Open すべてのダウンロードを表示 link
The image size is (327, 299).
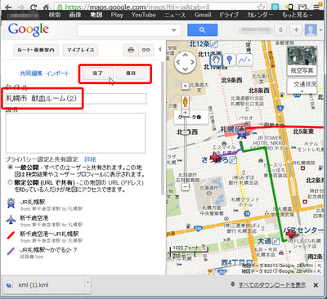(x=272, y=285)
